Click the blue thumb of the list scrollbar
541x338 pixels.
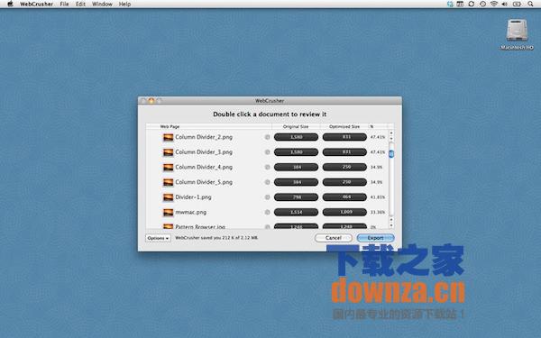click(391, 154)
